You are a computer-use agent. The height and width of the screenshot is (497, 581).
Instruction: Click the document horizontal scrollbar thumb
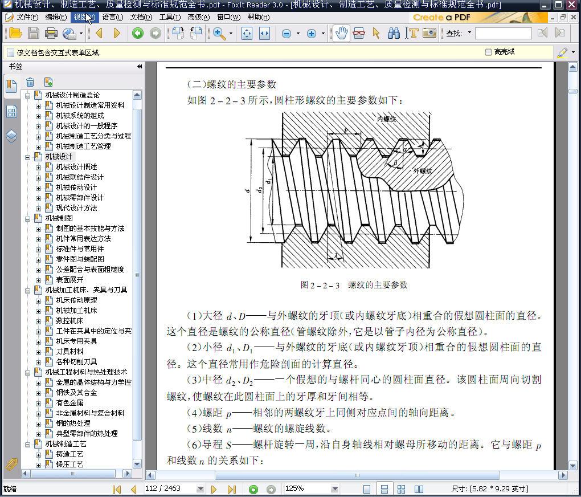(357, 475)
